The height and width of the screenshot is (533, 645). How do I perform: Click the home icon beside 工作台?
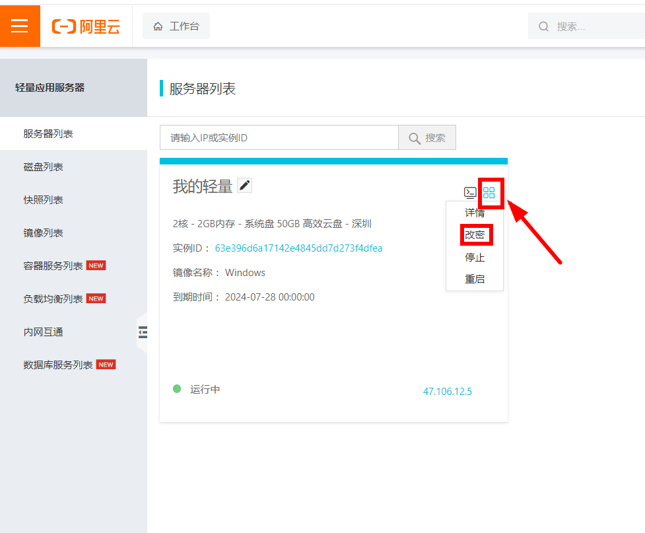tap(158, 27)
